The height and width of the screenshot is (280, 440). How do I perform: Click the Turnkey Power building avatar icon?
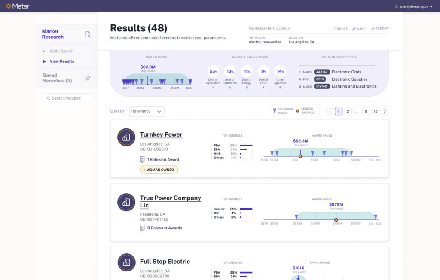126,137
